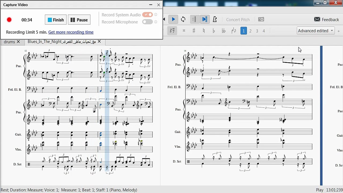The image size is (343, 193).
Task: Click info icon beside Record Microphone
Action: tap(156, 22)
